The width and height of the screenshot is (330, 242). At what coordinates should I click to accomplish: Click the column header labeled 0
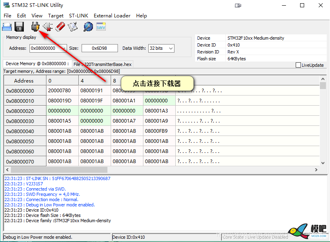[62, 81]
